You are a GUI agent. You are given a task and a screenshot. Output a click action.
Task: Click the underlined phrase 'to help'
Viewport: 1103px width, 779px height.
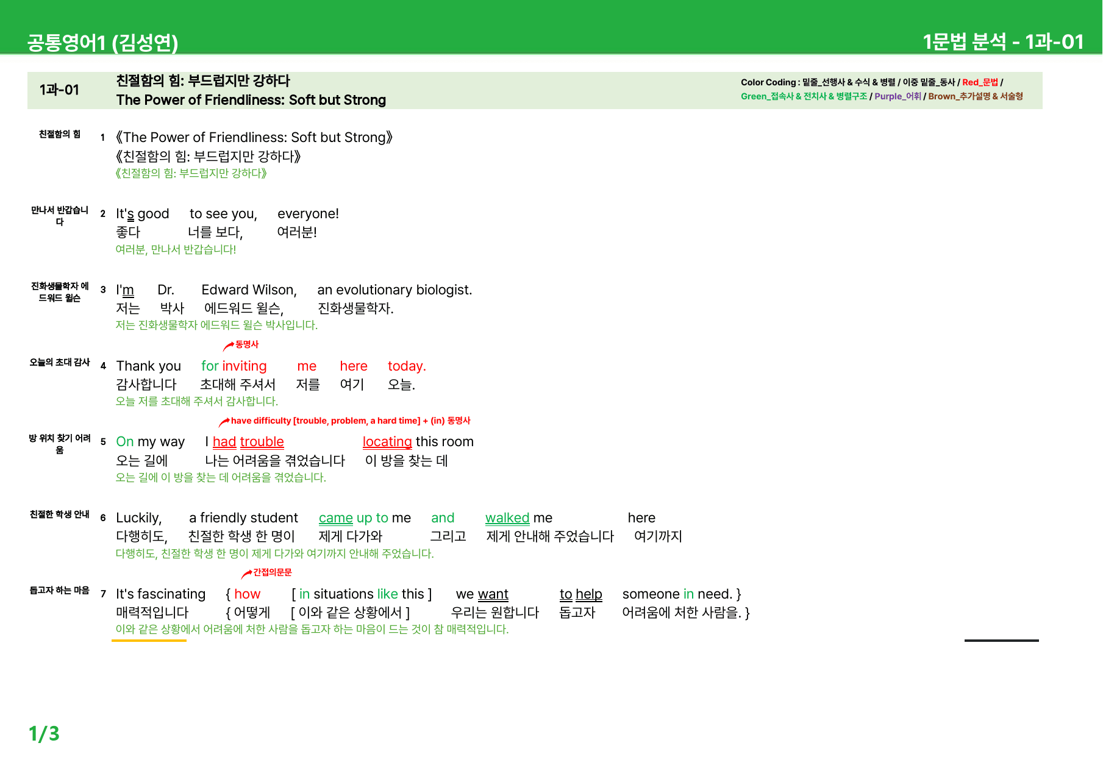[581, 594]
